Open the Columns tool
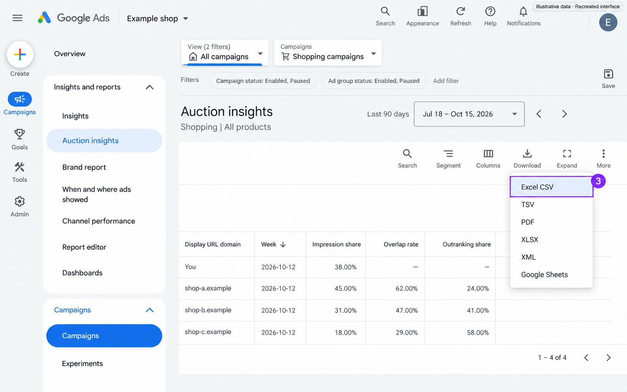The image size is (627, 392). [488, 158]
